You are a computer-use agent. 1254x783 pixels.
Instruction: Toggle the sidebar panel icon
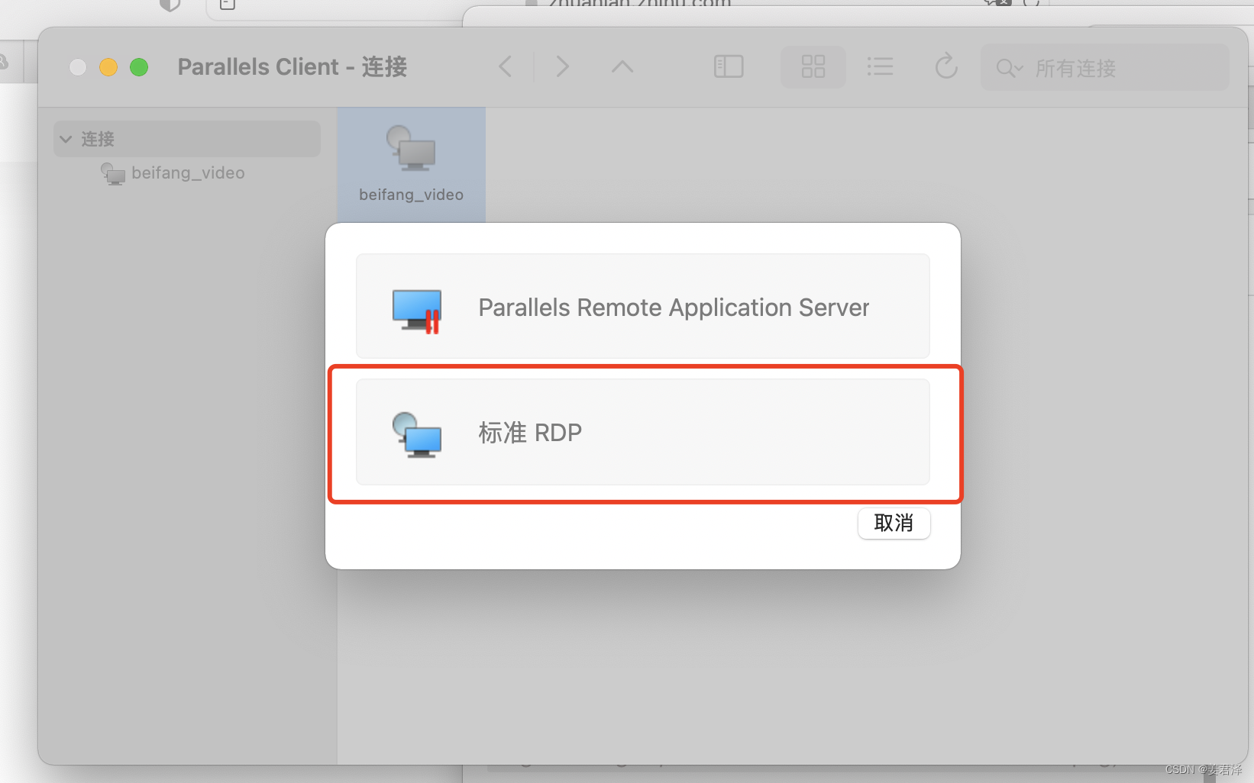click(729, 66)
